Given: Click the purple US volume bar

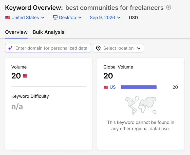Looking at the screenshot, I should (x=139, y=87).
